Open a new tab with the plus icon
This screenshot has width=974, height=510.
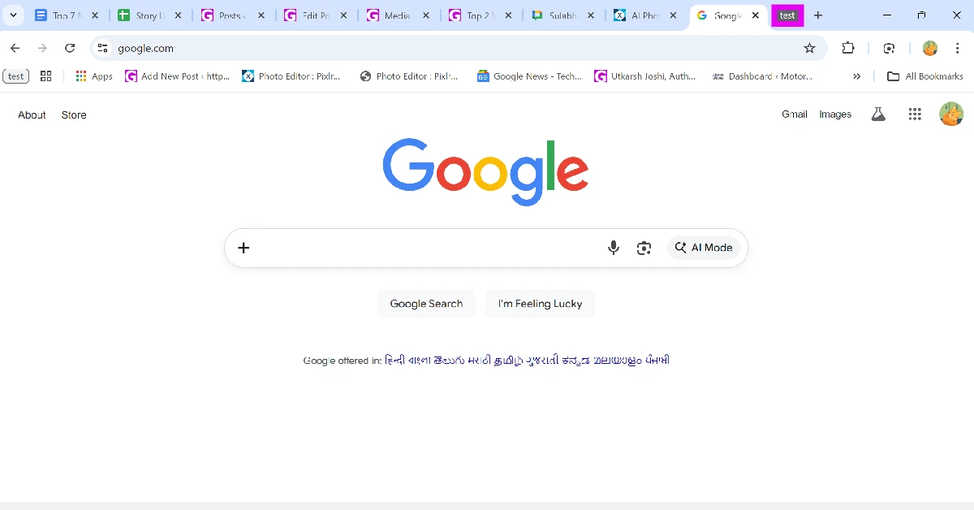pyautogui.click(x=818, y=15)
